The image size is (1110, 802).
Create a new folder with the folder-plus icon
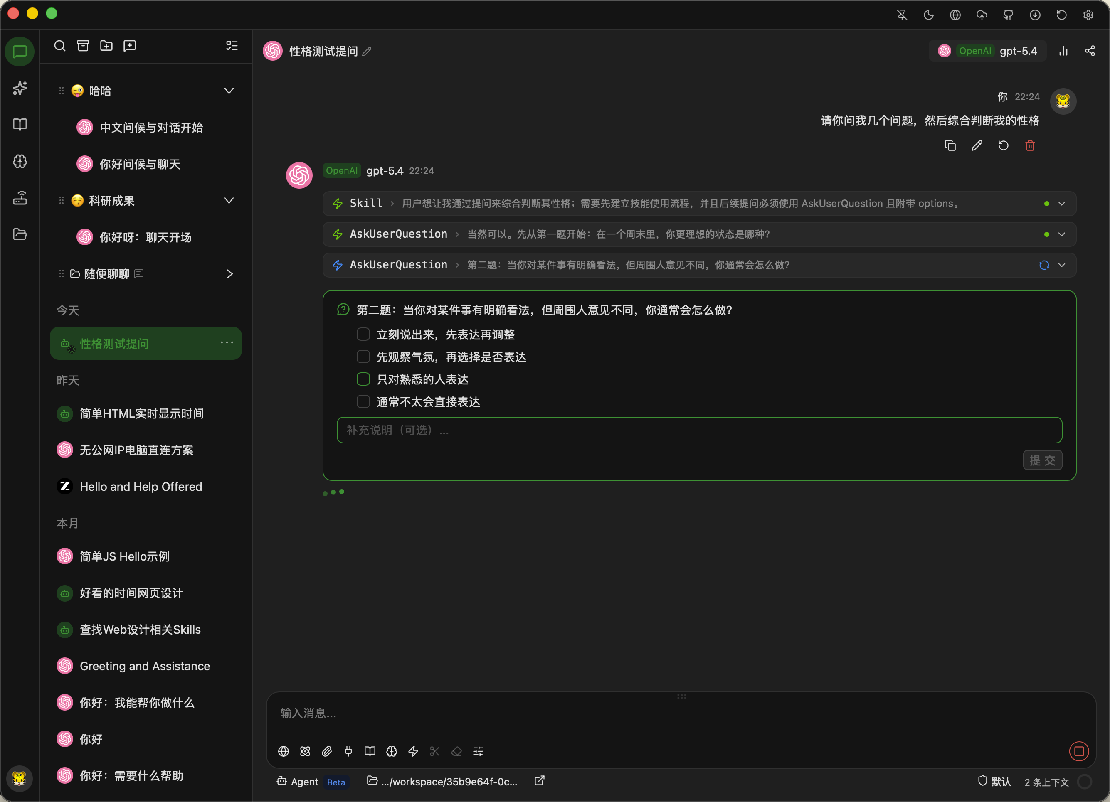point(106,46)
